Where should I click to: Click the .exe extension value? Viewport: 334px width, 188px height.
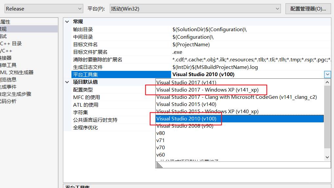177,52
